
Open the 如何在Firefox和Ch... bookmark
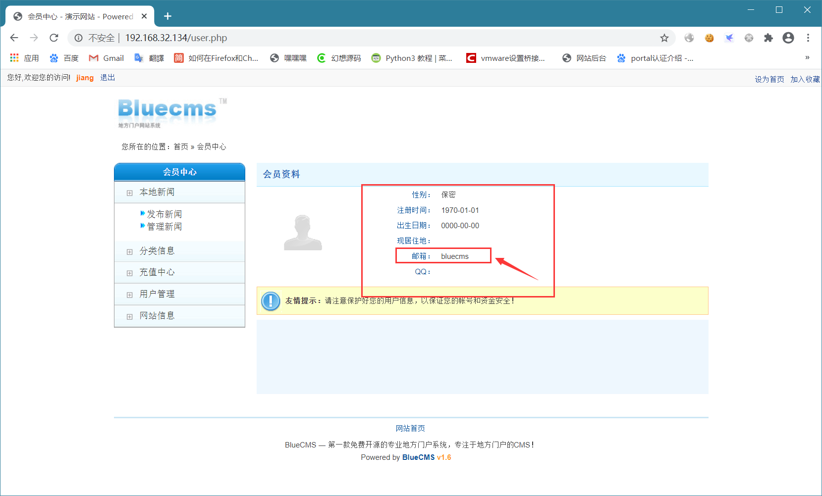(216, 58)
